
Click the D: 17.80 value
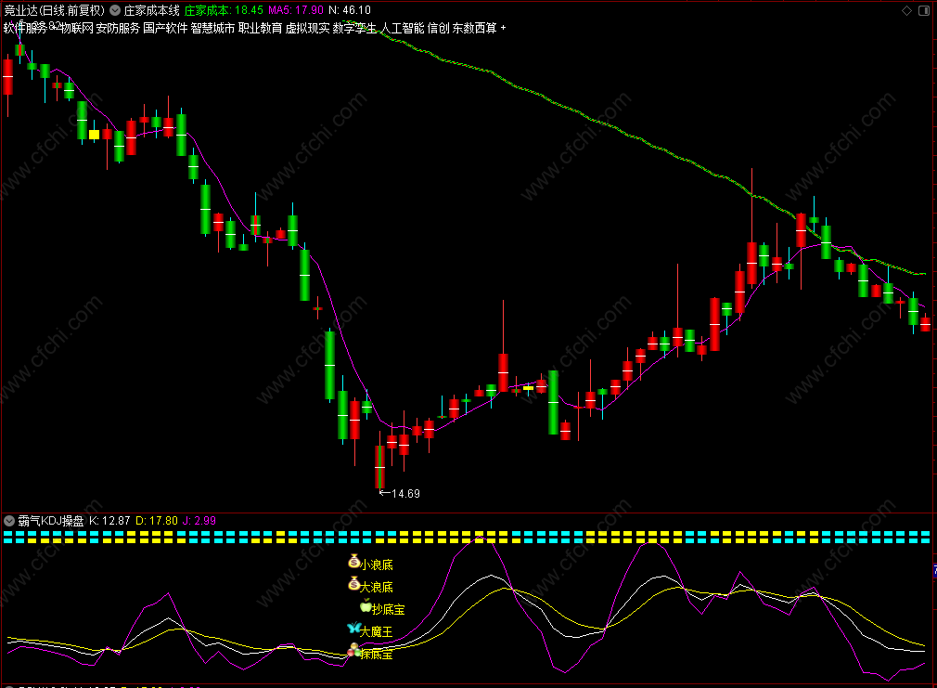(157, 521)
